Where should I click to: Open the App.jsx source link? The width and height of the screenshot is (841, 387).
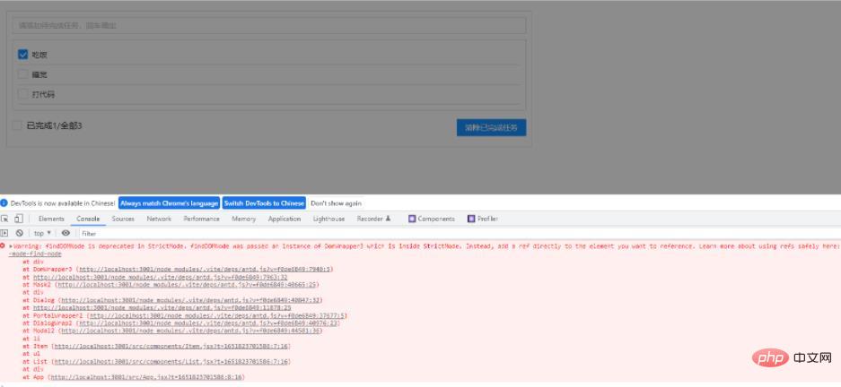[x=146, y=377]
